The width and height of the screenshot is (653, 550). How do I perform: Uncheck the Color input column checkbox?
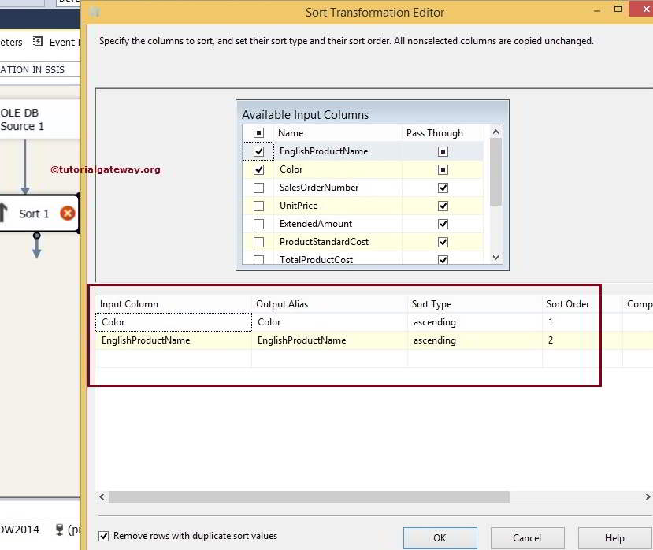258,169
